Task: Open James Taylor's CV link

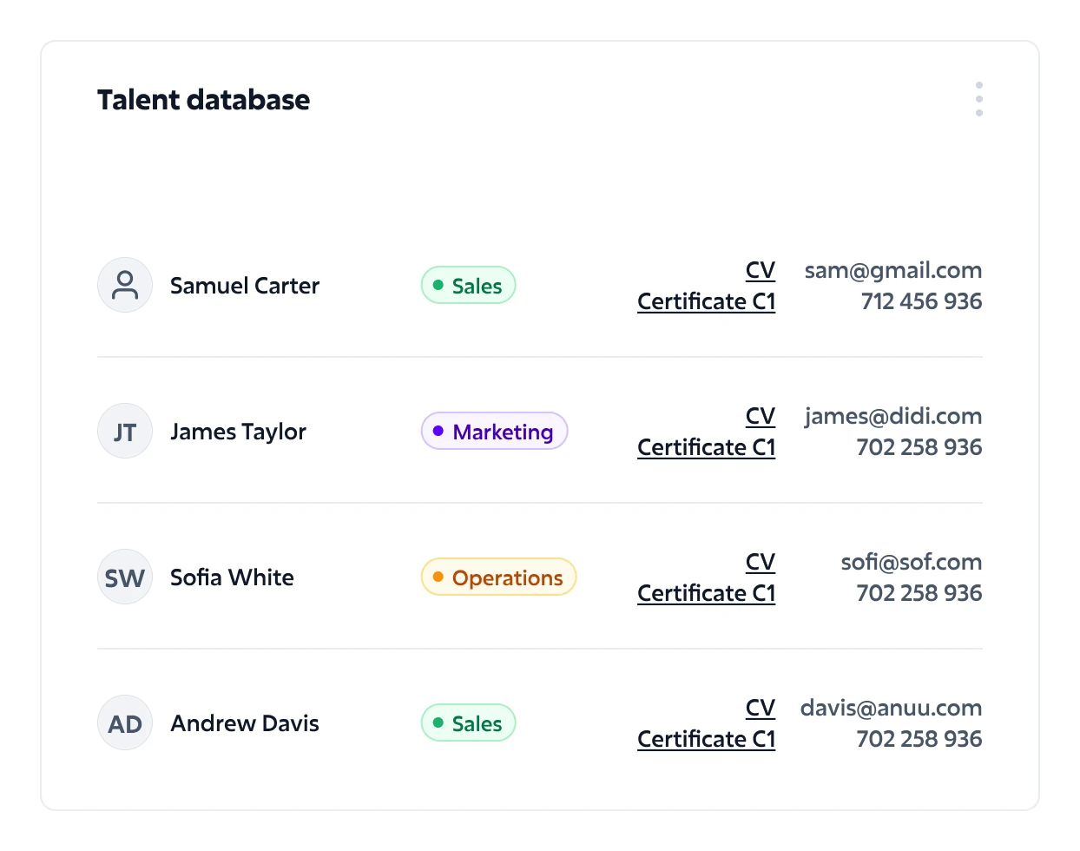Action: pyautogui.click(x=760, y=416)
